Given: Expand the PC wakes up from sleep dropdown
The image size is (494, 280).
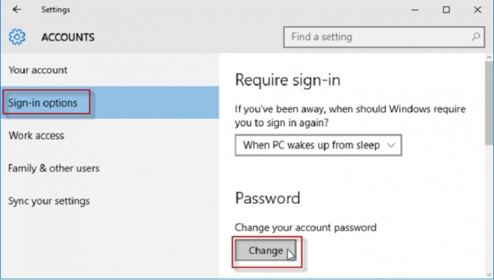Looking at the screenshot, I should (318, 145).
